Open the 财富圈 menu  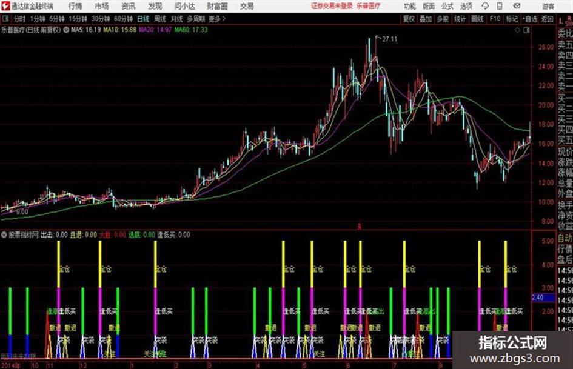point(218,6)
